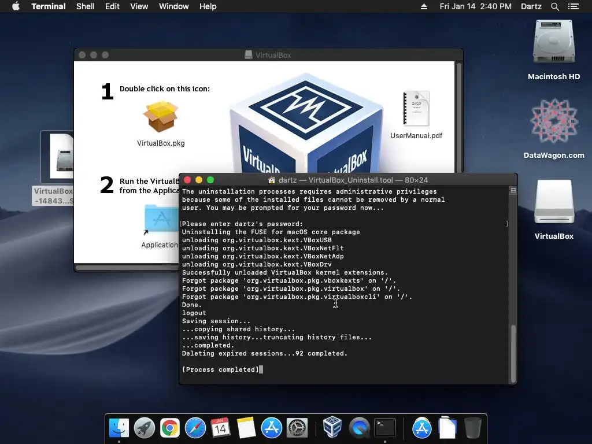Image resolution: width=592 pixels, height=444 pixels.
Task: Click 'Please enter dartz's password:' line
Action: tap(242, 224)
